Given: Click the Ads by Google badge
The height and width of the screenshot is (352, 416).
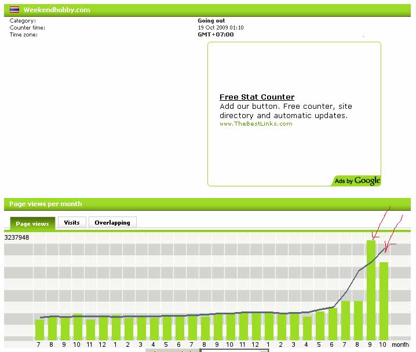Looking at the screenshot, I should [x=357, y=181].
